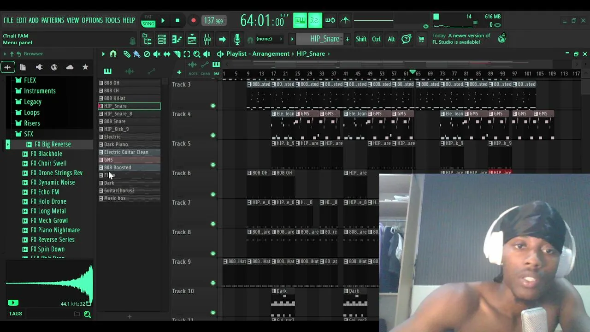Open the Browser online globe tab

pos(54,67)
